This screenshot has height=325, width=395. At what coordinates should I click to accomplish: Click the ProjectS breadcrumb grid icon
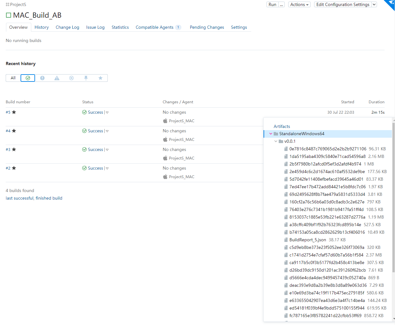click(7, 5)
